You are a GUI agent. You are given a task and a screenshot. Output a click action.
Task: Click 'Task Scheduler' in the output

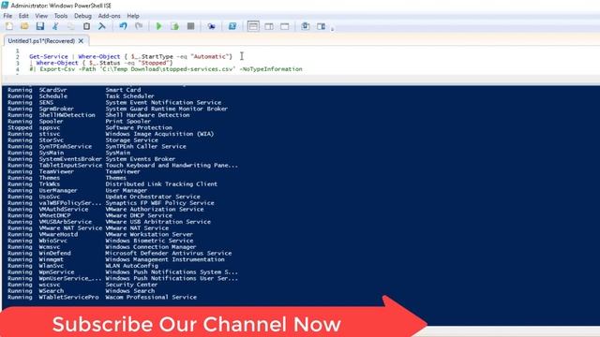click(x=129, y=96)
